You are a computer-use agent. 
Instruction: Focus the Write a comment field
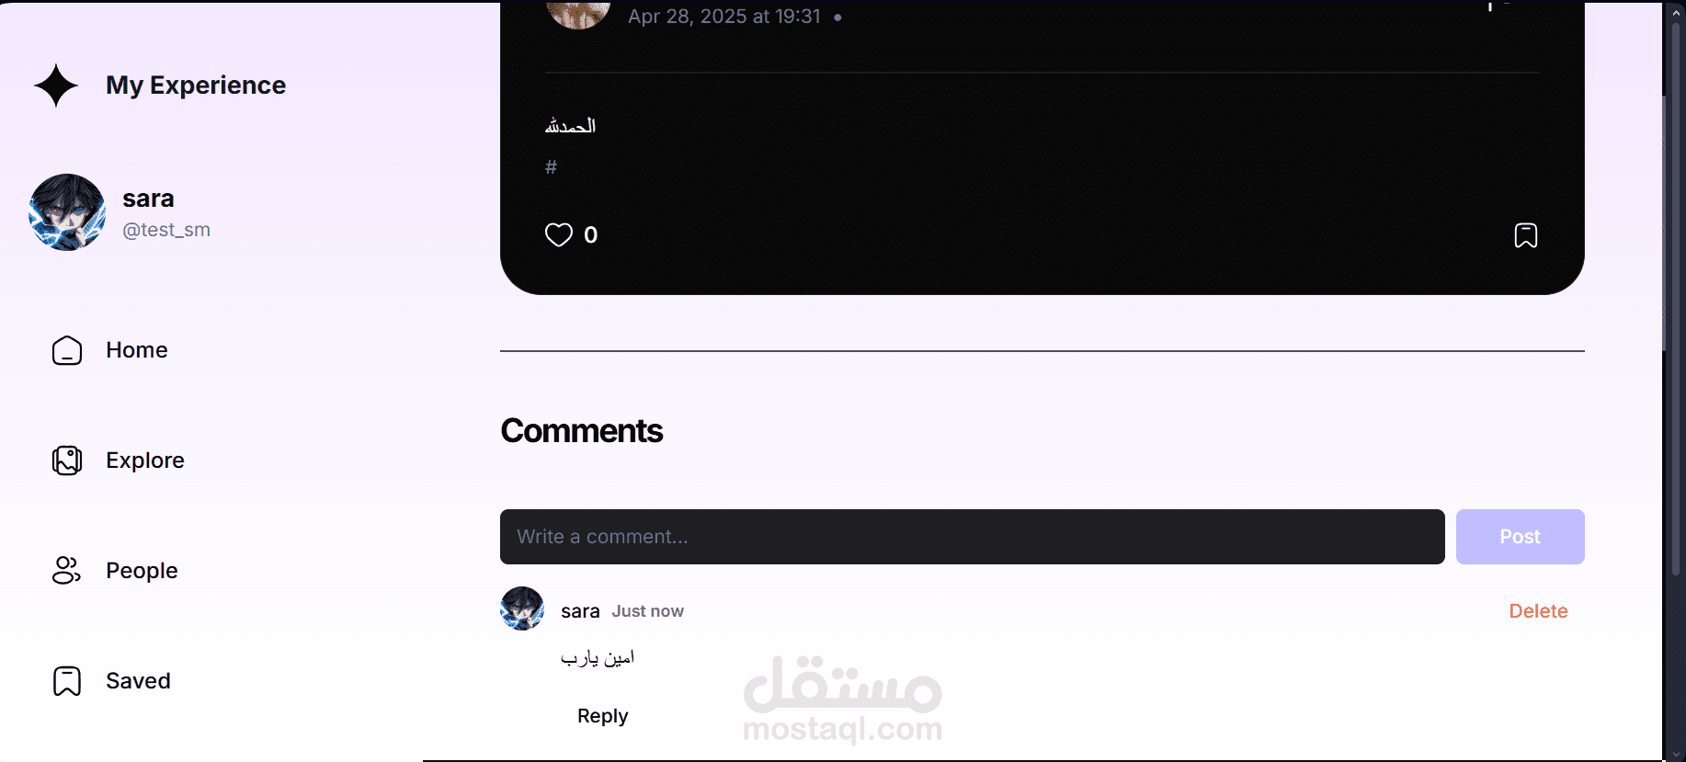coord(973,537)
